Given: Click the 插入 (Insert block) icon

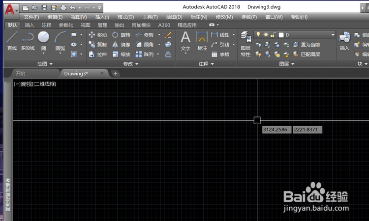Looking at the screenshot, I should 344,41.
